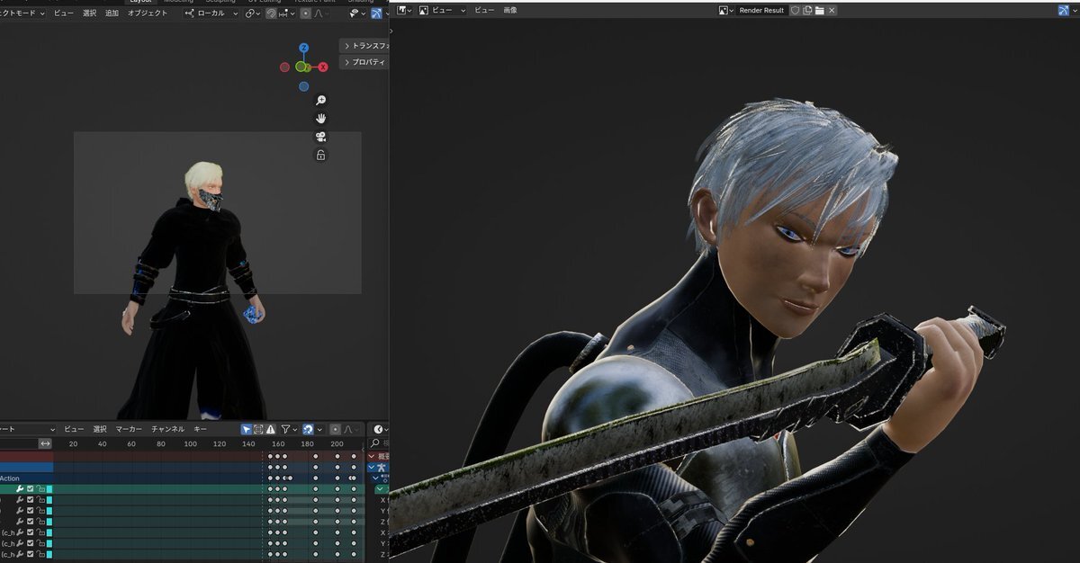
Task: Click the wrench icon in highlighted channel row
Action: point(20,489)
